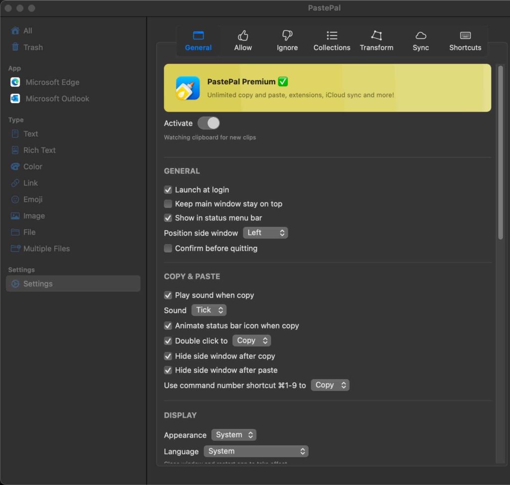Show All clips in sidebar
The height and width of the screenshot is (485, 510).
point(73,30)
